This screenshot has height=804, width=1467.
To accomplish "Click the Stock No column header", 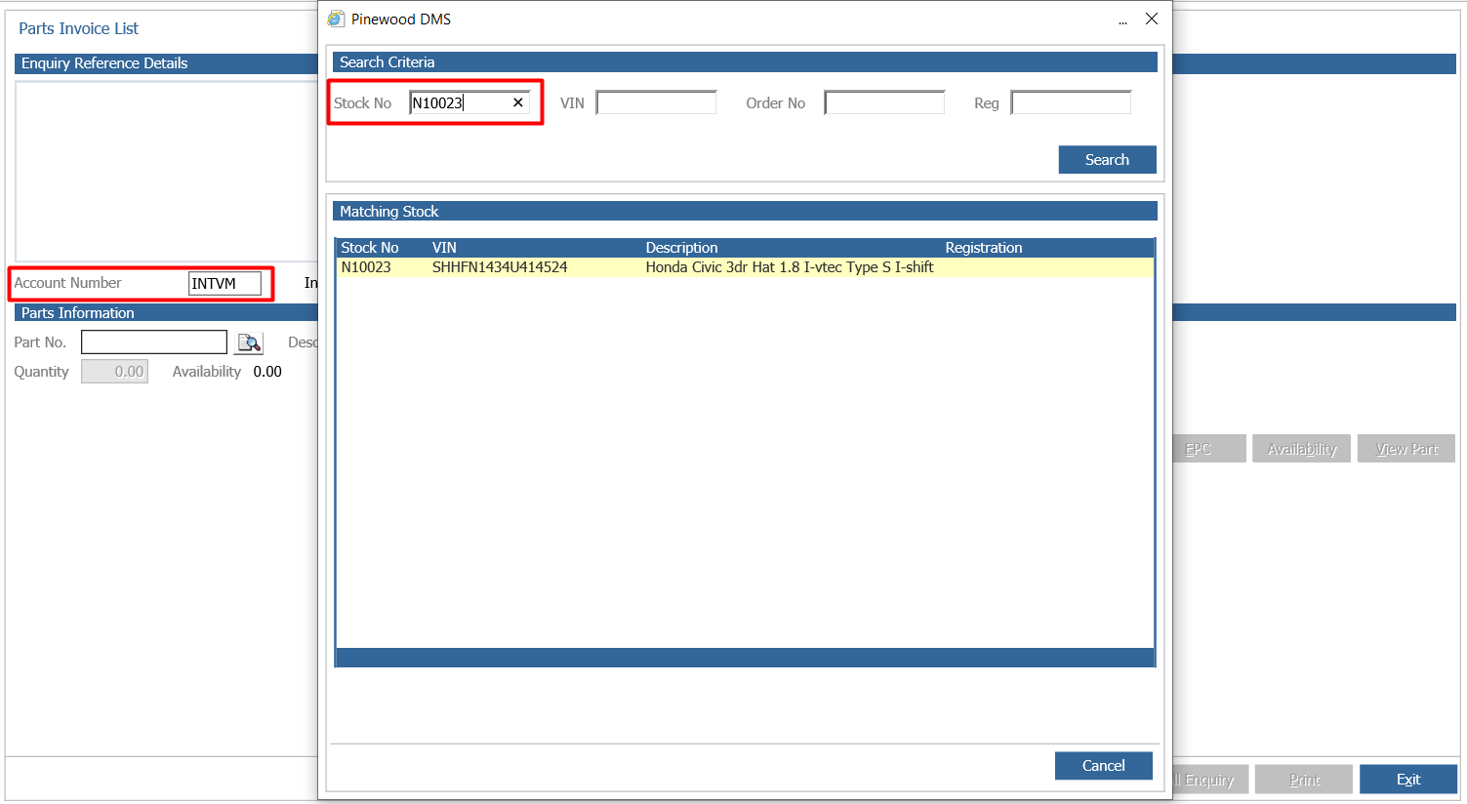I will tap(370, 248).
